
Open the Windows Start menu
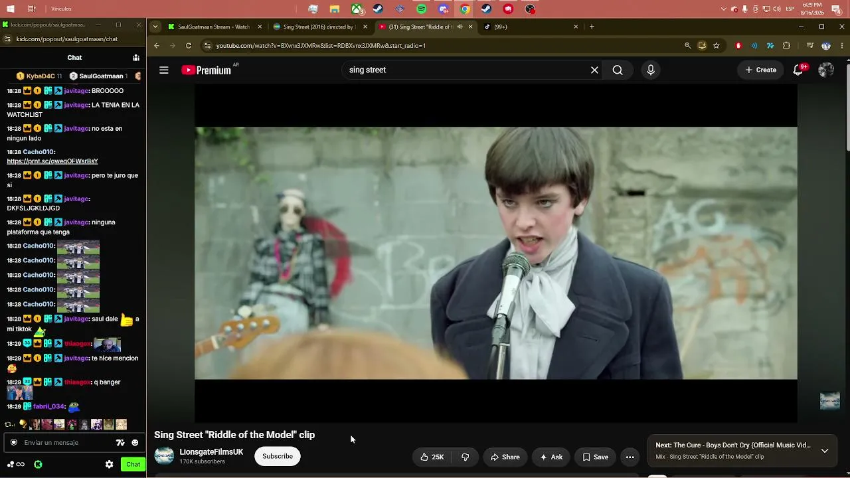tap(11, 9)
